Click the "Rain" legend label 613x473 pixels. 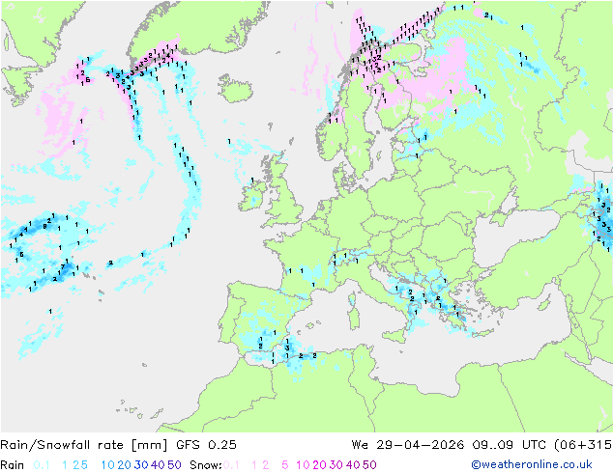(13, 465)
